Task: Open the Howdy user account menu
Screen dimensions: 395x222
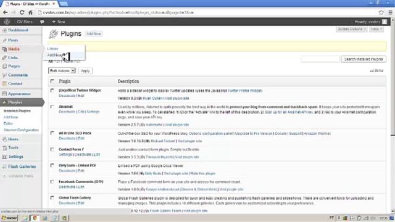Action: (x=370, y=22)
